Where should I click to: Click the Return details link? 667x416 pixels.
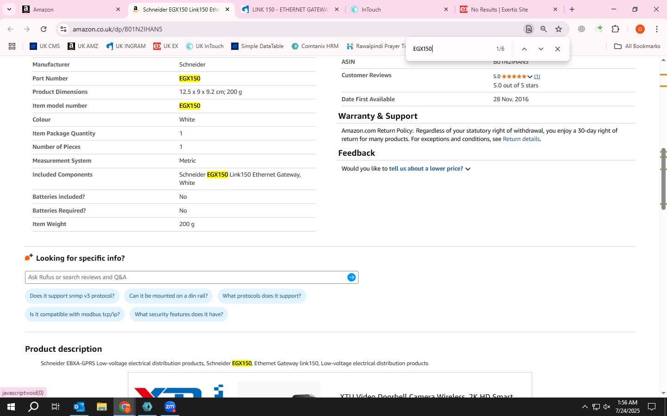[x=521, y=139]
